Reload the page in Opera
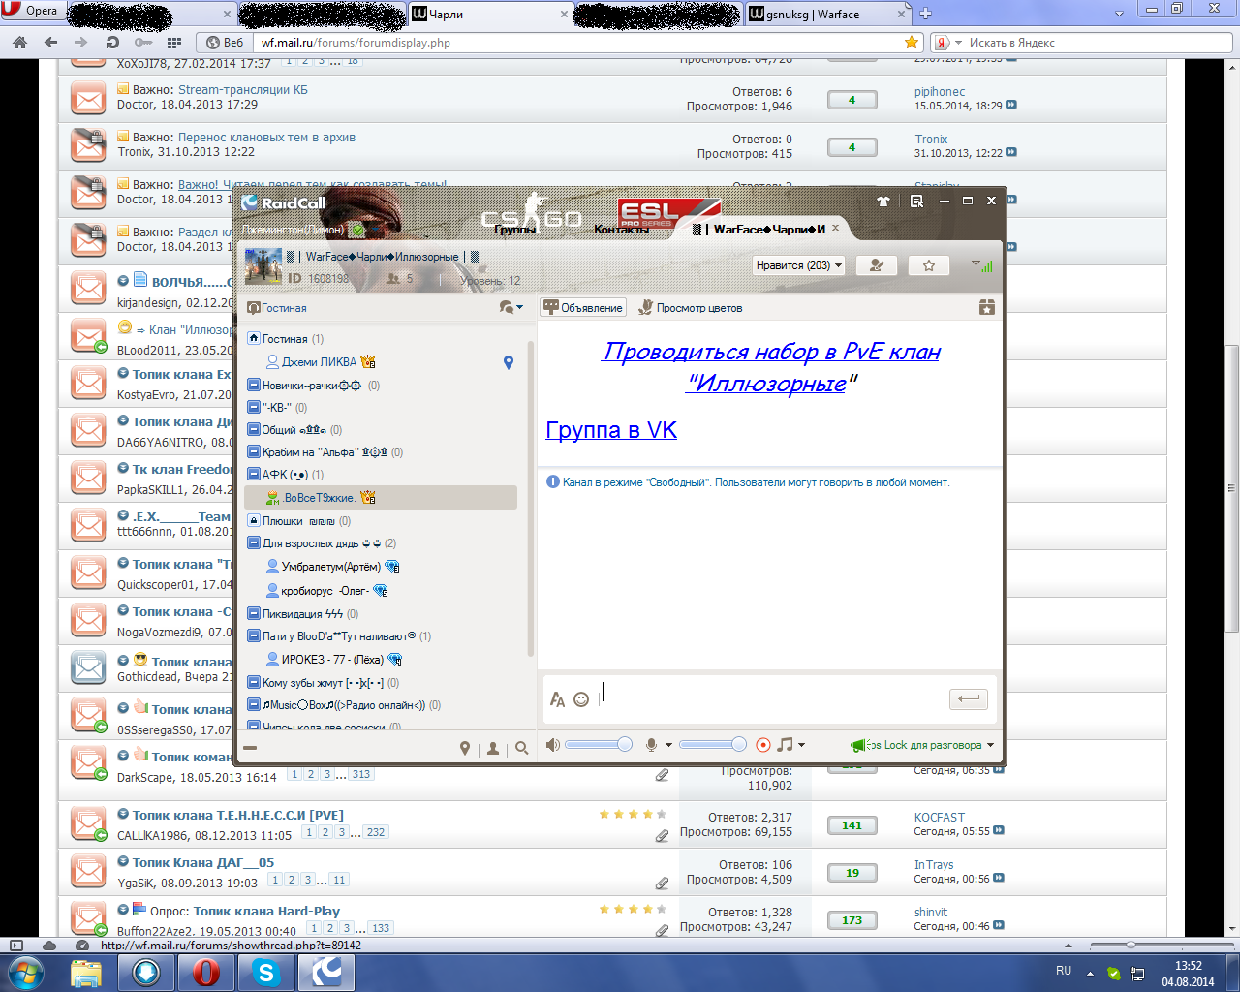Viewport: 1240px width, 992px height. 112,42
